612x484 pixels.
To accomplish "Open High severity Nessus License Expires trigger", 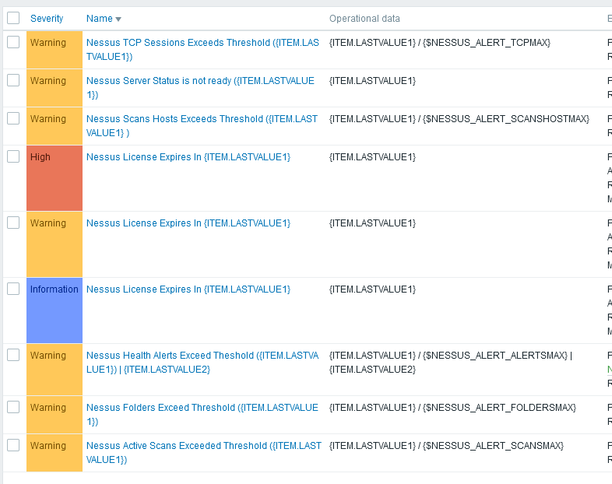I will (x=188, y=157).
